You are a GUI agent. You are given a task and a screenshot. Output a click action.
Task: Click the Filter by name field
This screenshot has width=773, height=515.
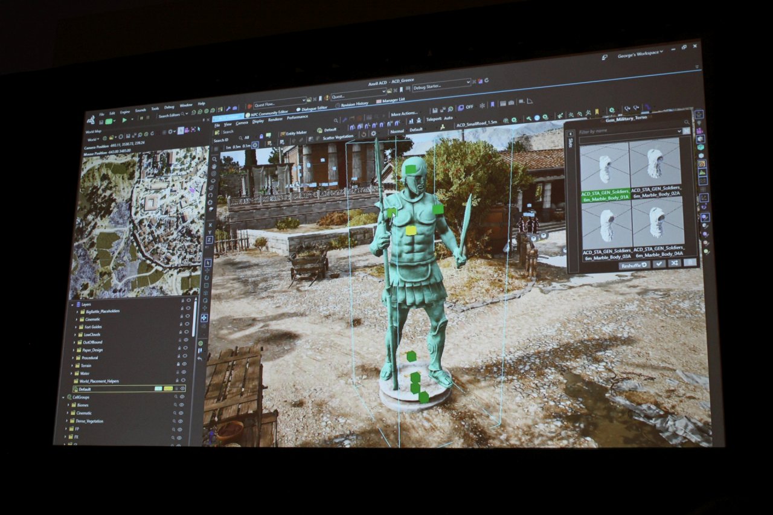point(630,132)
